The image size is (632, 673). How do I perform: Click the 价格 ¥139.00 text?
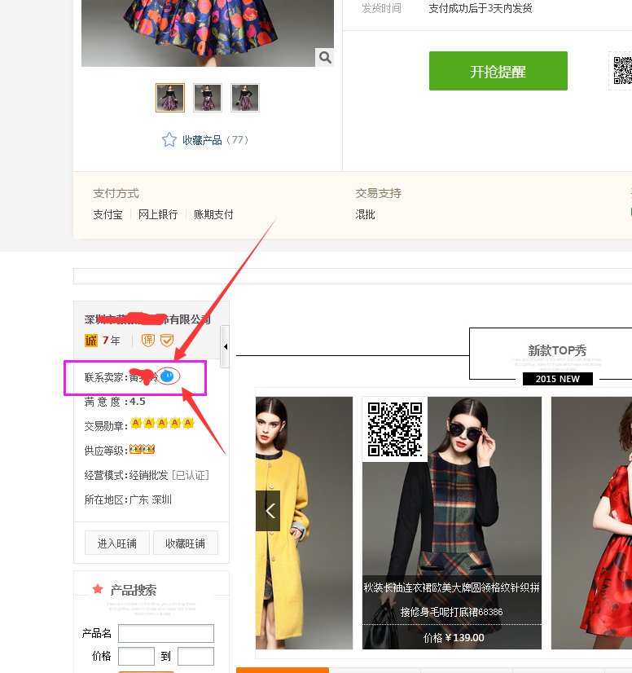click(454, 638)
